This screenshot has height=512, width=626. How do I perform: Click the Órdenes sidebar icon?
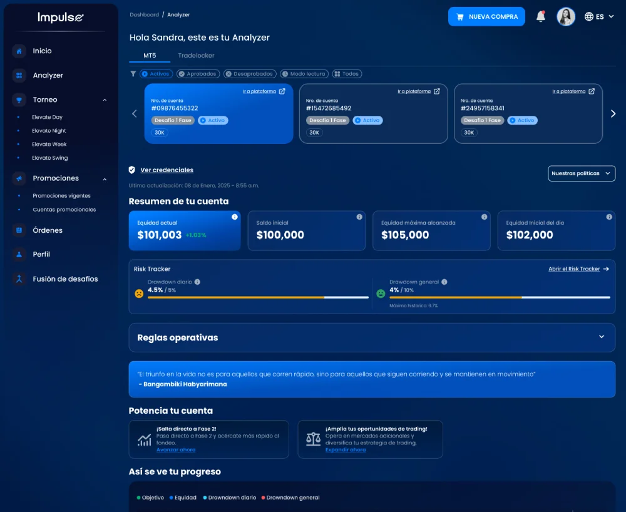[x=19, y=230]
